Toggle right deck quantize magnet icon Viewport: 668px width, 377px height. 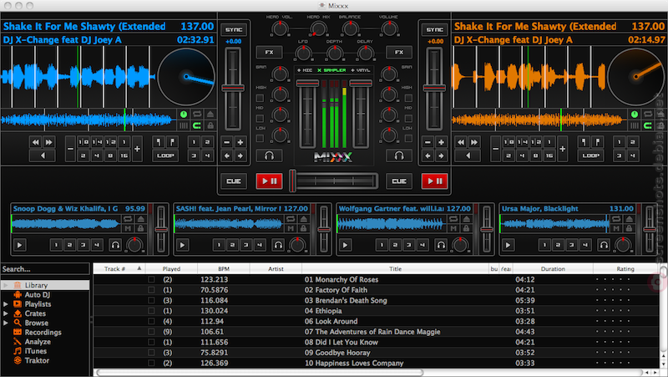[x=648, y=125]
